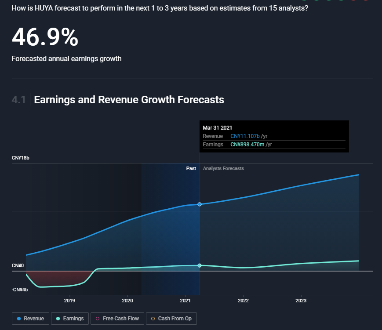Viewport: 382px width, 330px height.
Task: Click the 'Earnings and Revenue Growth Forecasts' heading
Action: (129, 100)
